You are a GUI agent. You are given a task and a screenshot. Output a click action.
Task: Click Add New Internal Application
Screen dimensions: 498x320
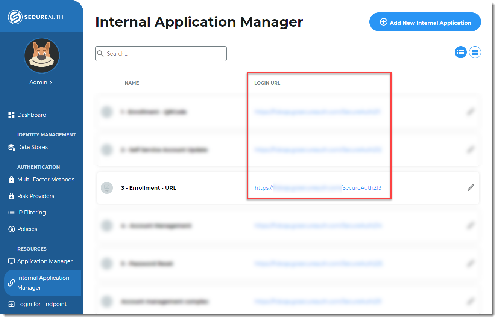pyautogui.click(x=425, y=22)
